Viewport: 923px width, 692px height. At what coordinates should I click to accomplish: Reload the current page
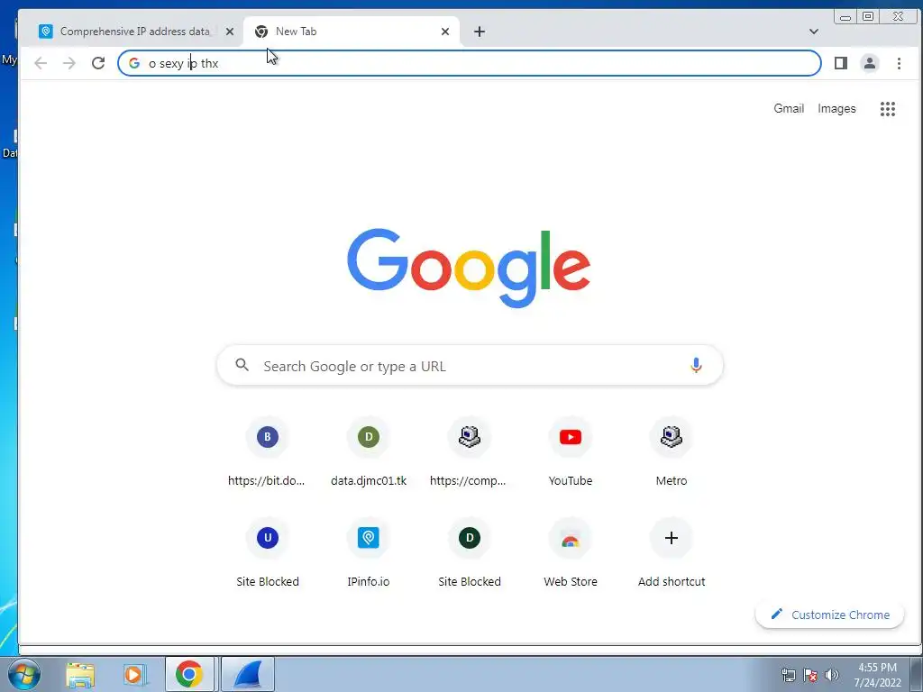pyautogui.click(x=98, y=63)
